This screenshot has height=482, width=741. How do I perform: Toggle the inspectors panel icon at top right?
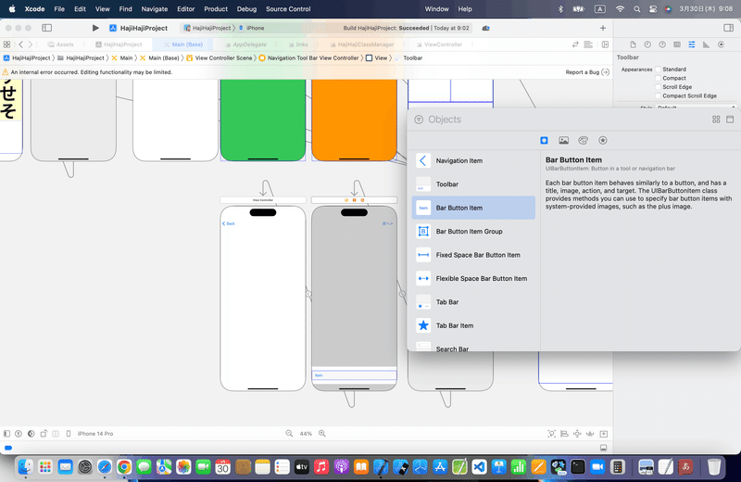click(728, 28)
